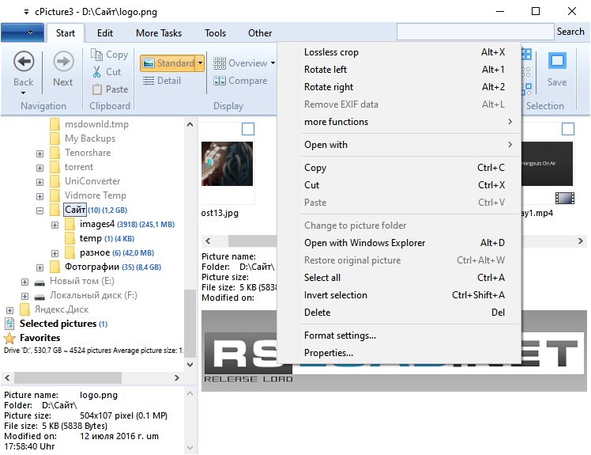This screenshot has width=591, height=455.
Task: Click thumbnail strip scroll right arrow
Action: (x=581, y=241)
